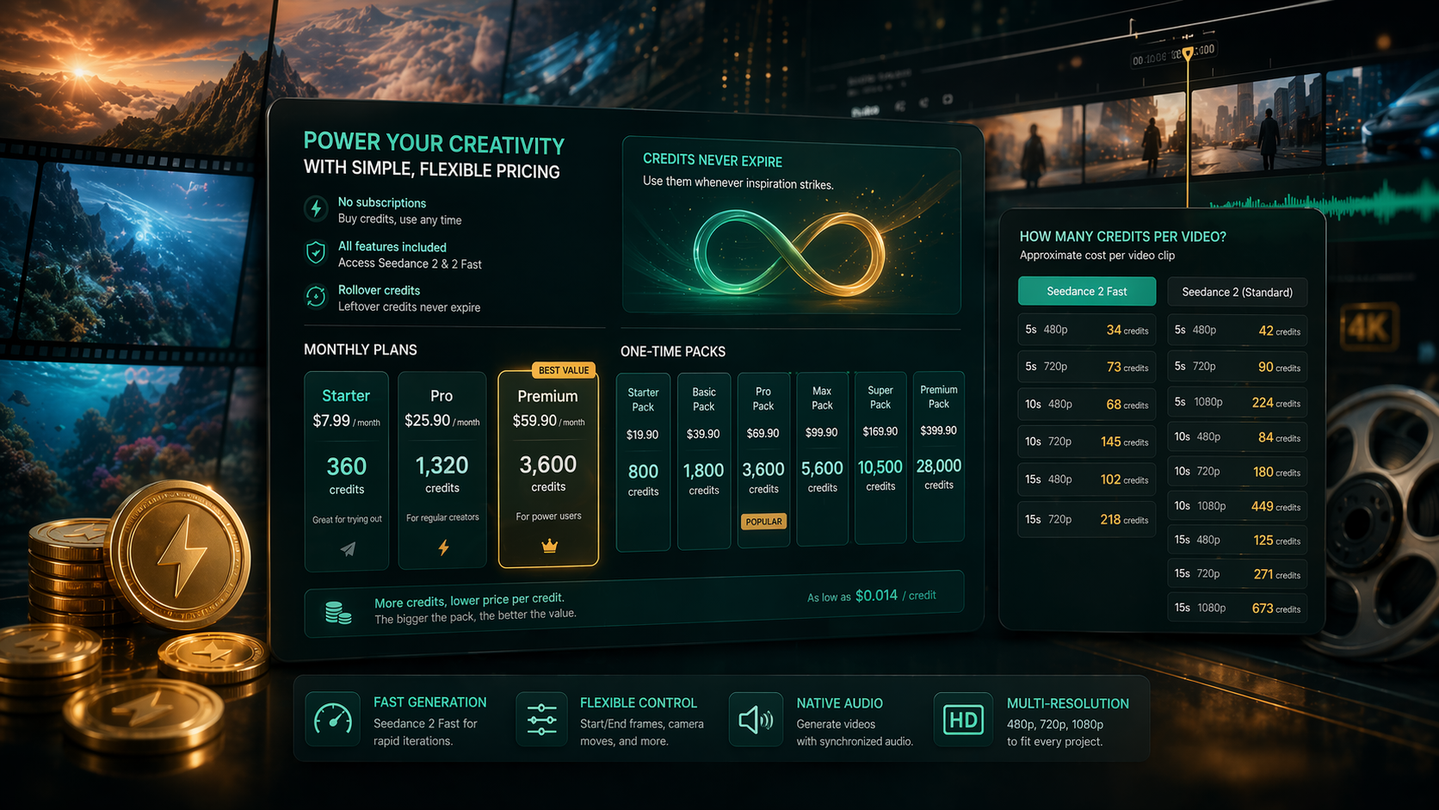Switch to the Seedance 2 Fast tab
This screenshot has width=1439, height=810.
[x=1087, y=291]
